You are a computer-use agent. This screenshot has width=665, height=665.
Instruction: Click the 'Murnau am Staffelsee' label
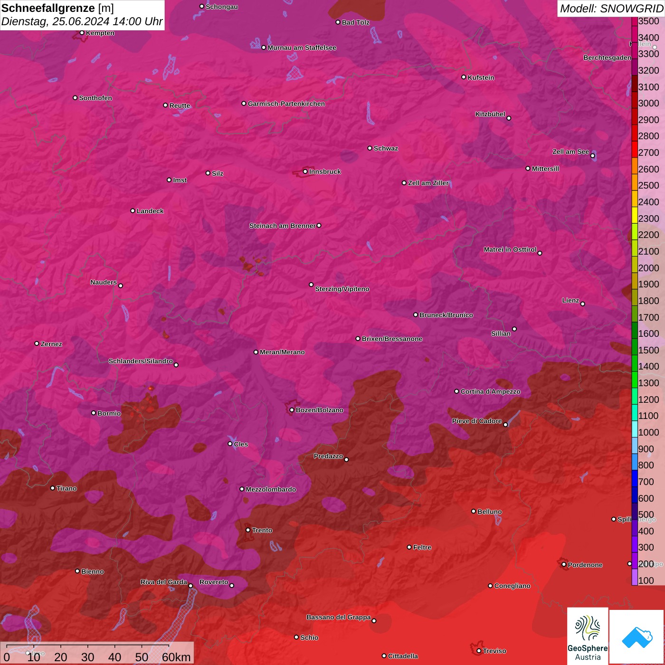[x=302, y=47]
